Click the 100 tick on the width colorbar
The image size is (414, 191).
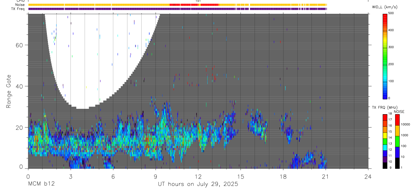(x=391, y=81)
